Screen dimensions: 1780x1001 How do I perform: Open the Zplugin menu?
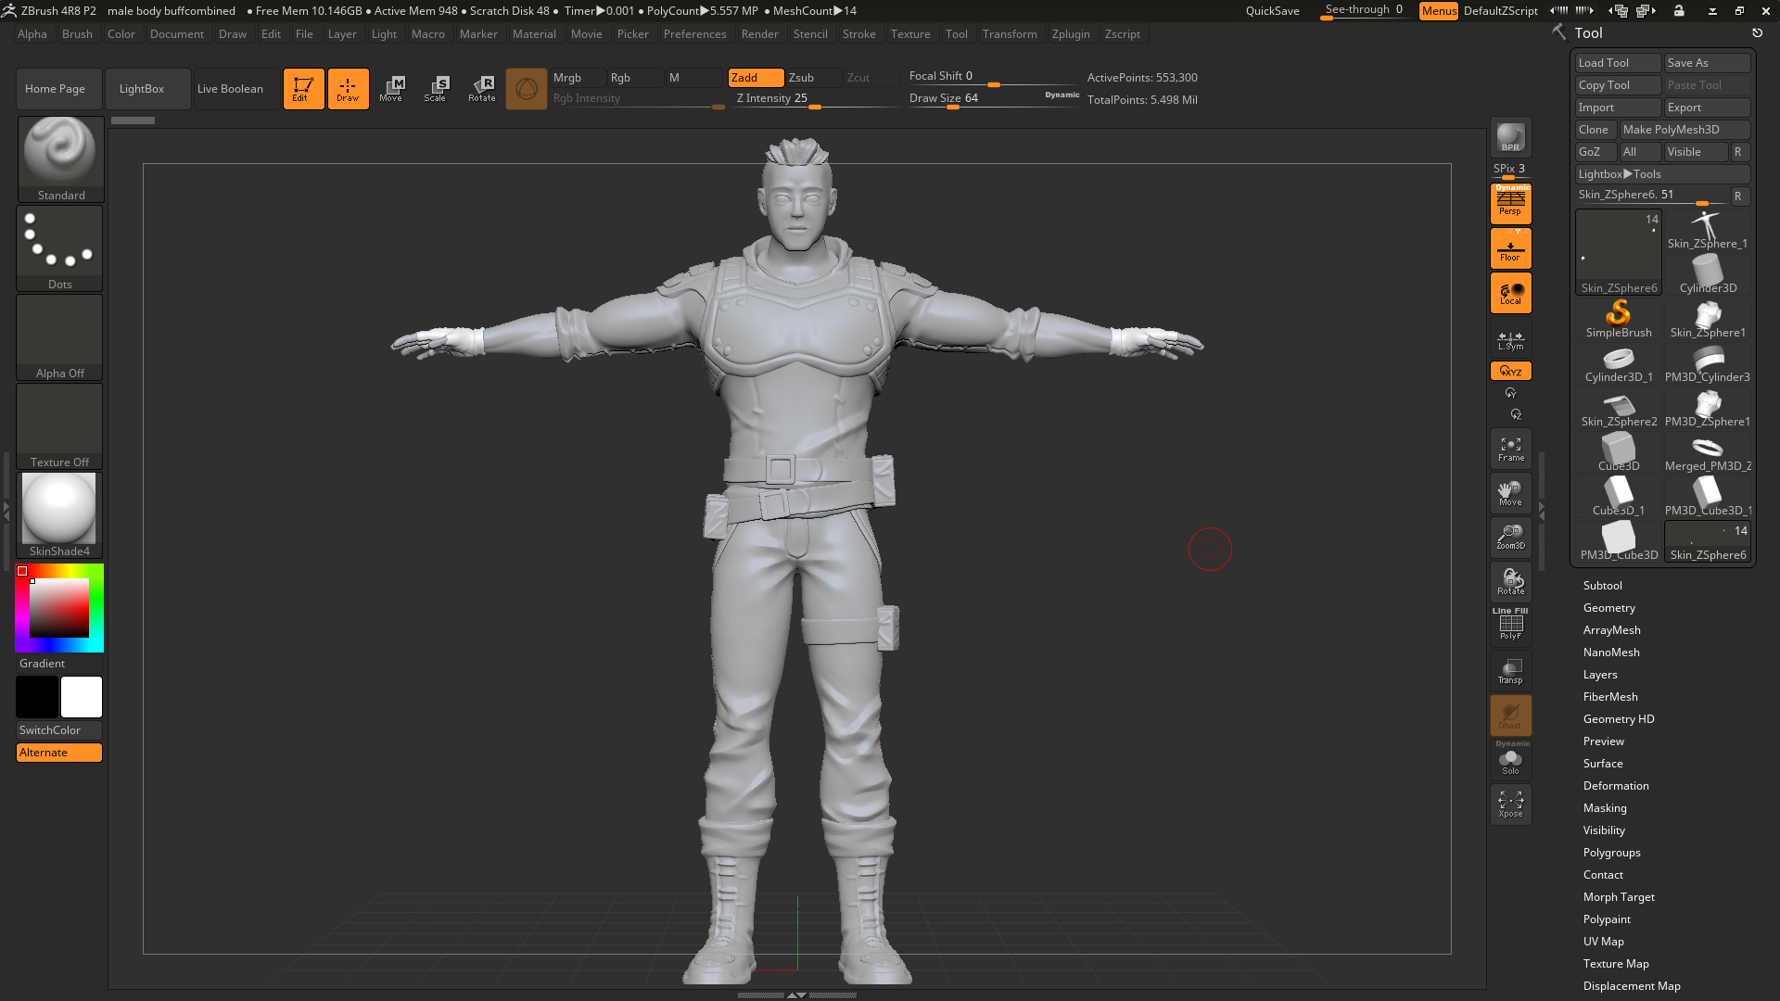[1071, 34]
